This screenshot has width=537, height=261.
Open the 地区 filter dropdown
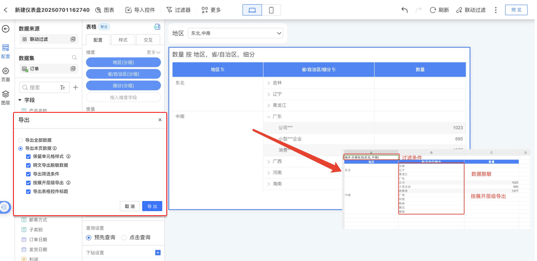pyautogui.click(x=236, y=33)
